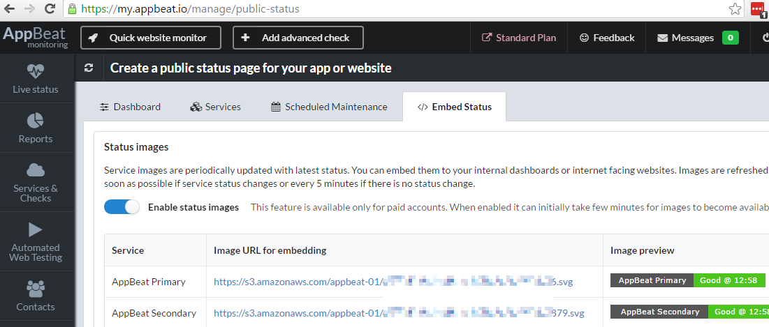
Task: Click AppBeat Secondary status badge preview
Action: [x=689, y=312]
